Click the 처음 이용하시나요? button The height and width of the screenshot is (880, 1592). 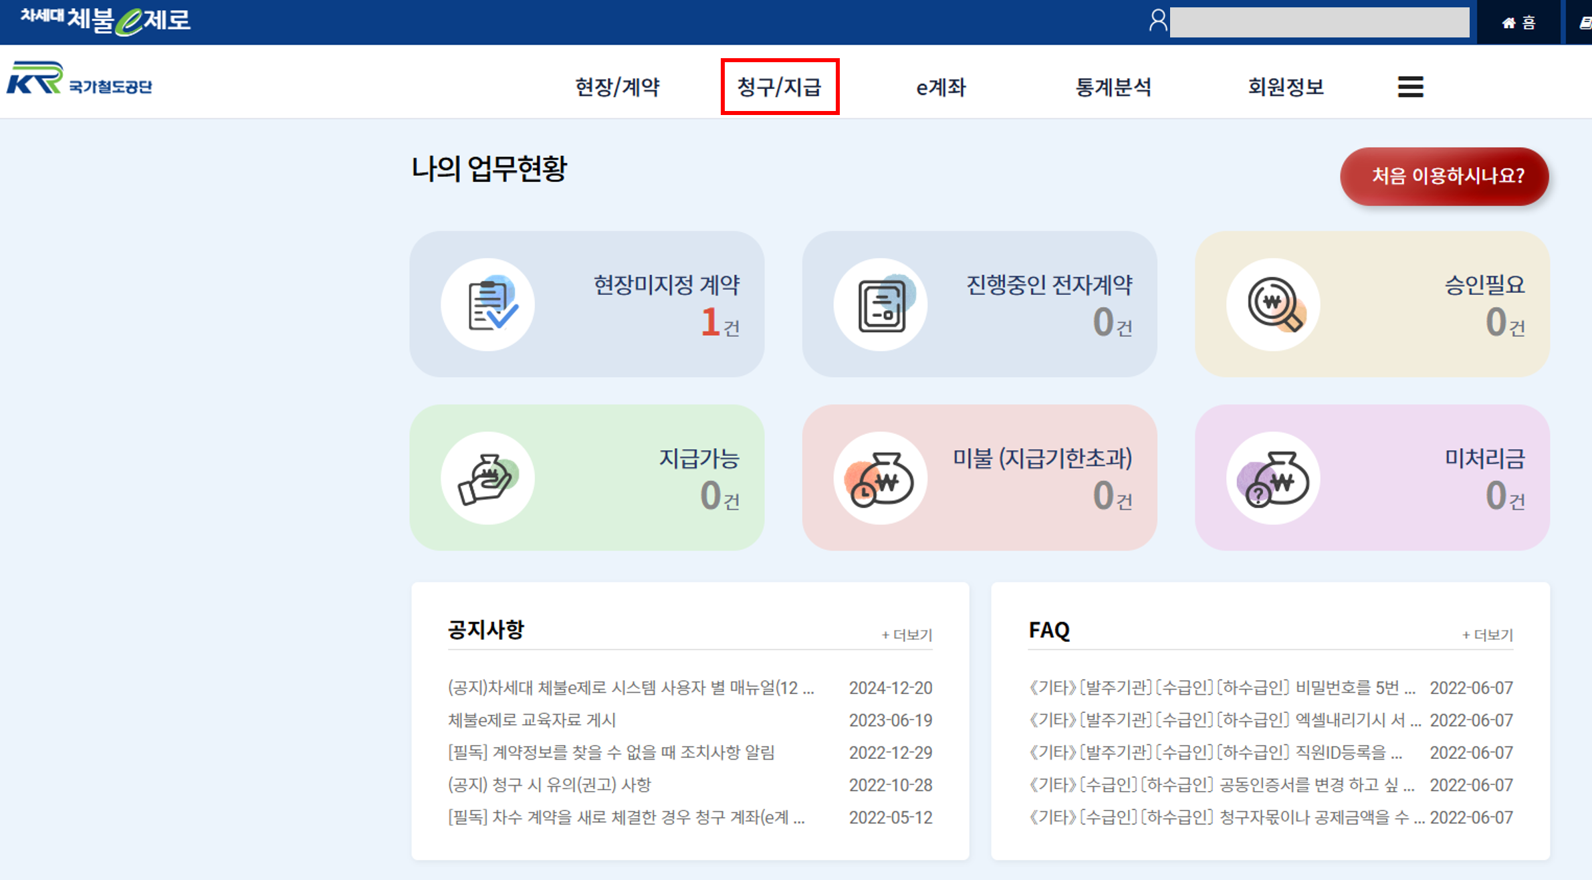(x=1444, y=177)
